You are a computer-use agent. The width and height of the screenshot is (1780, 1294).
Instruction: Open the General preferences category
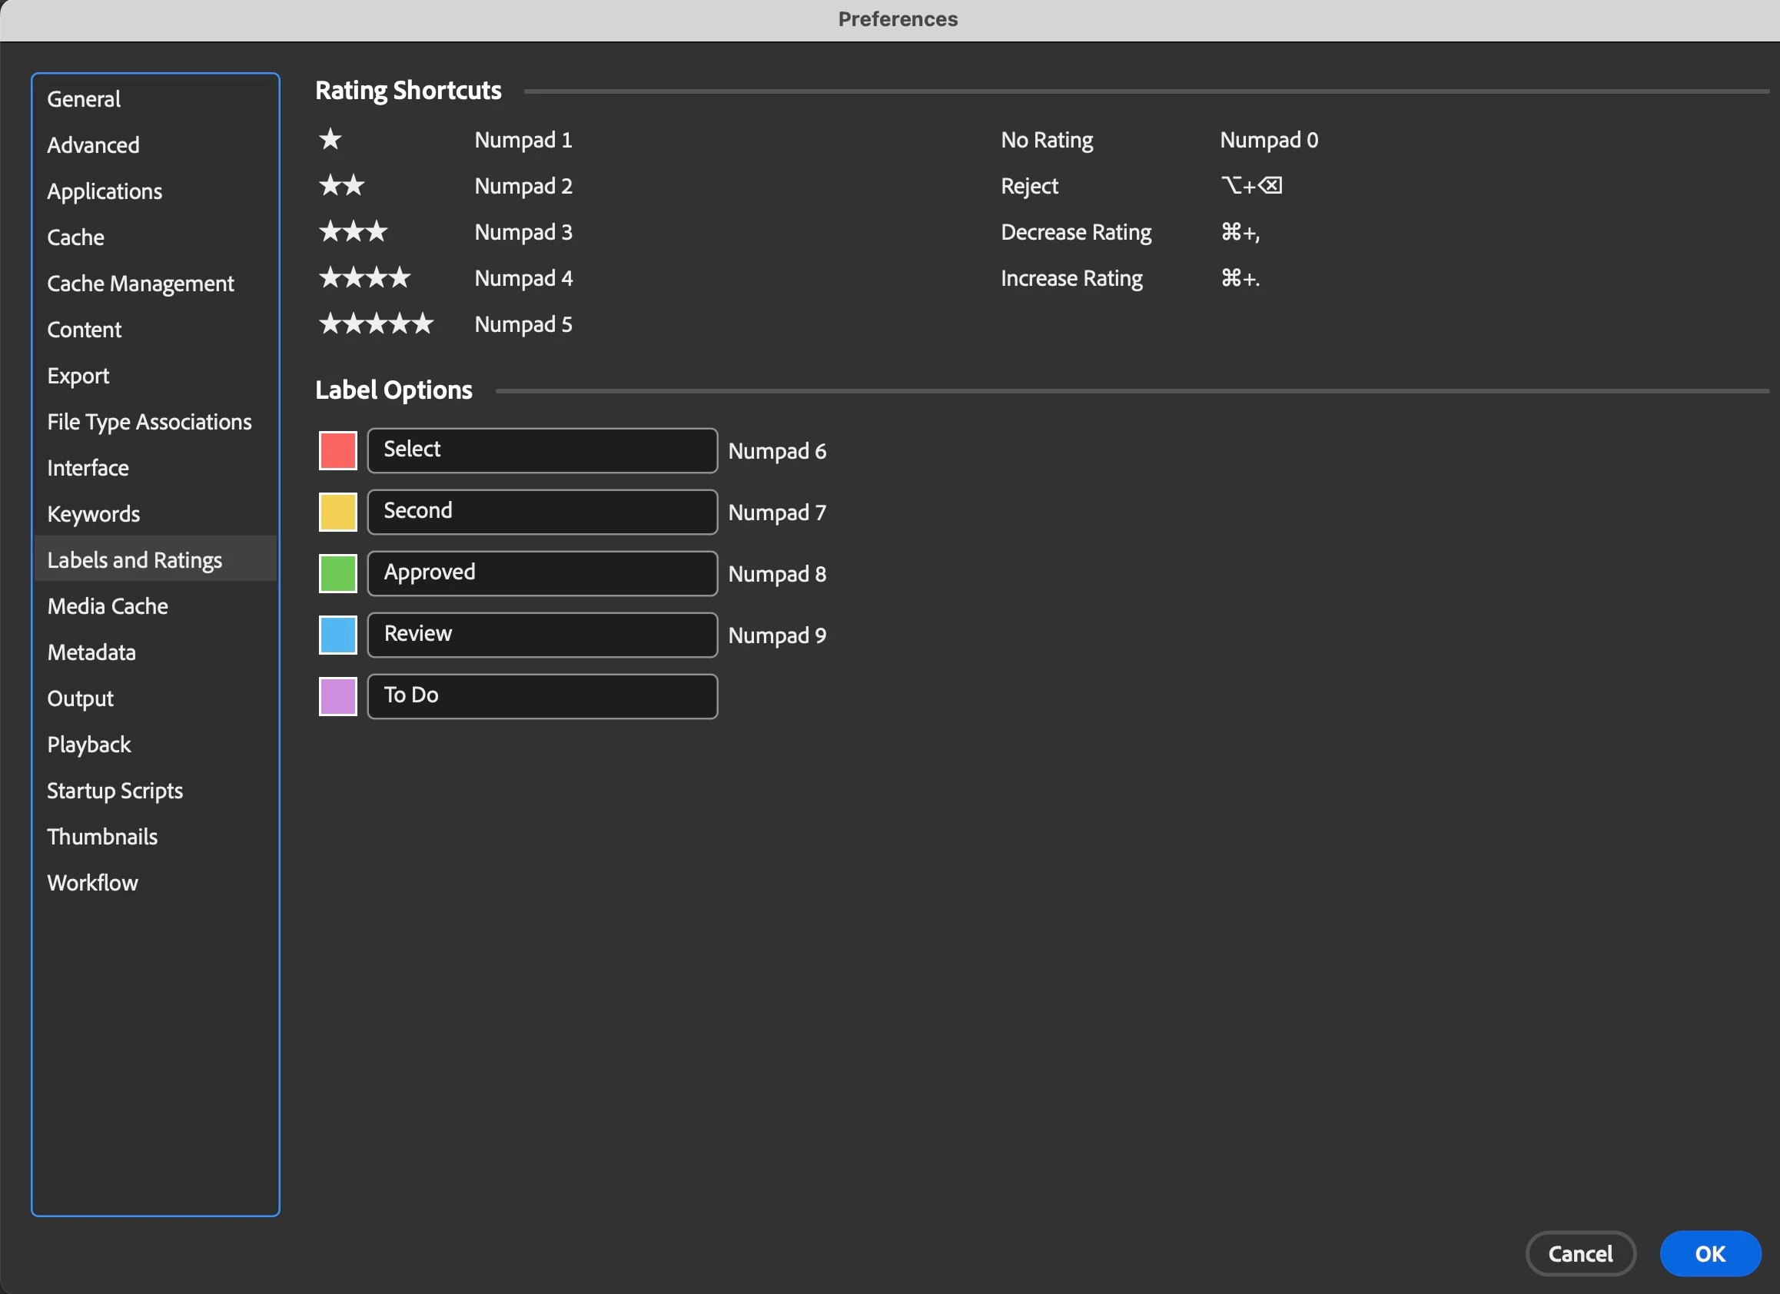84,99
